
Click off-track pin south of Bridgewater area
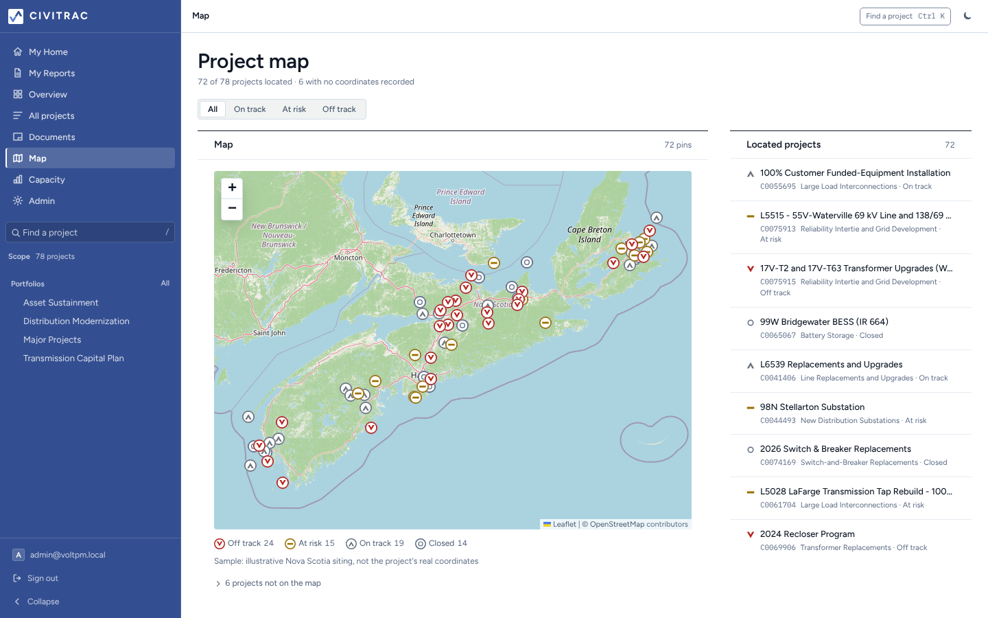(371, 428)
